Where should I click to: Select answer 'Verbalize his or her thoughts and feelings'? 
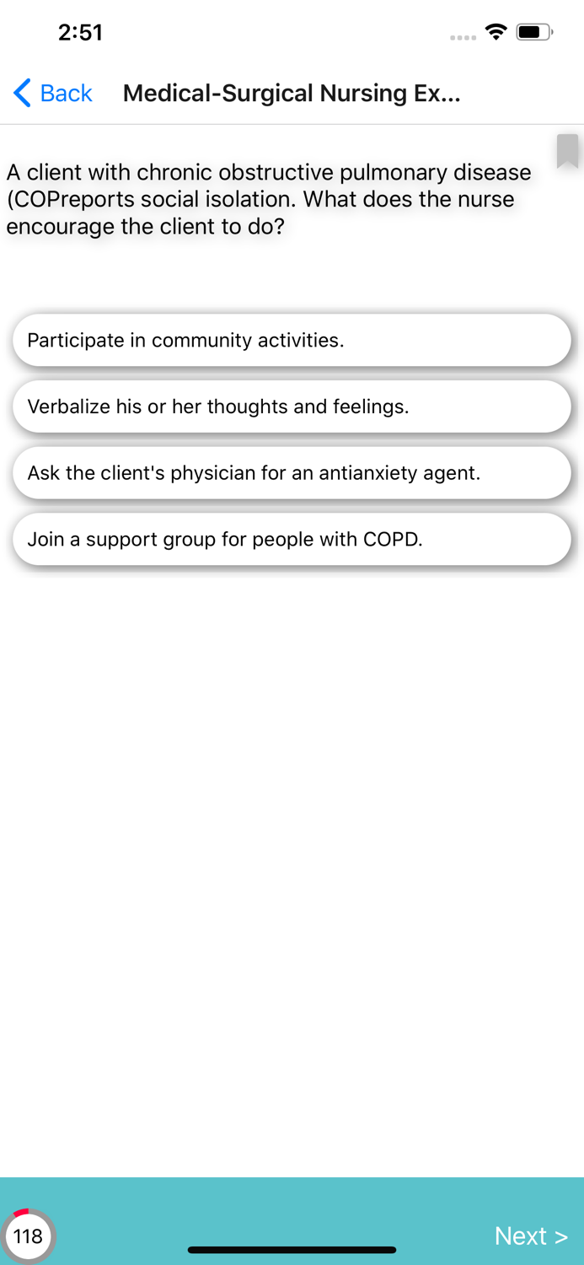(x=292, y=406)
